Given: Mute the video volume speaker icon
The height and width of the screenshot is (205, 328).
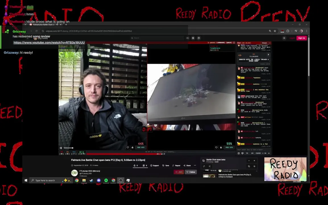Looking at the screenshot, I should (x=61, y=148).
